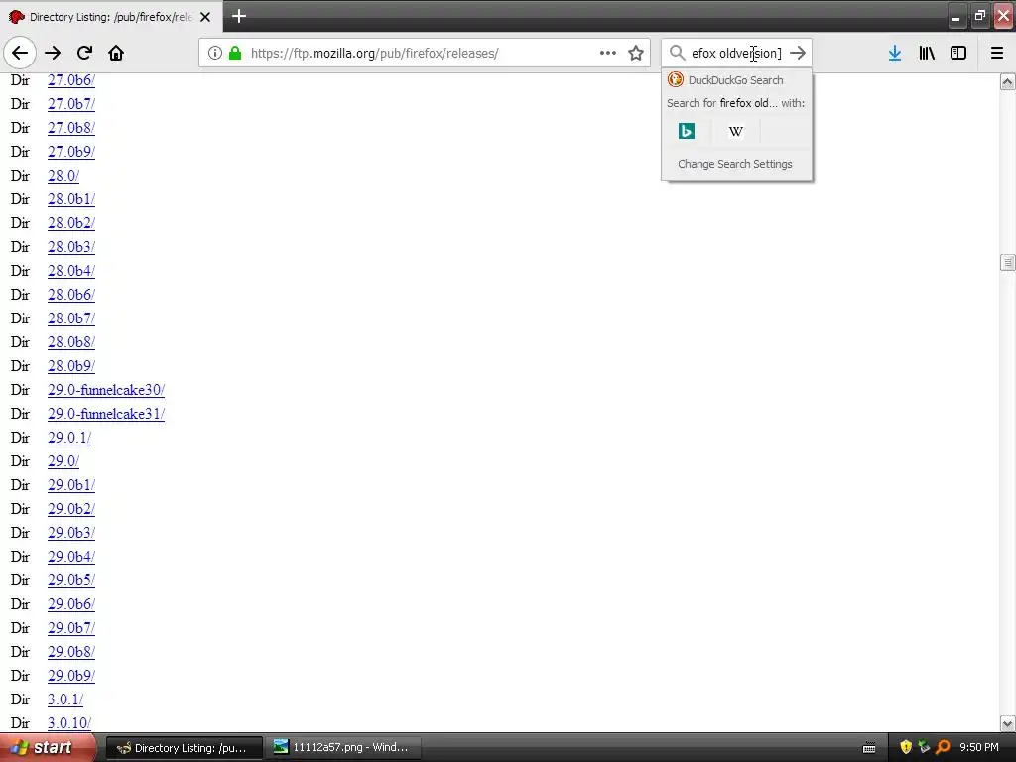Click the search magnifier icon

(x=677, y=53)
